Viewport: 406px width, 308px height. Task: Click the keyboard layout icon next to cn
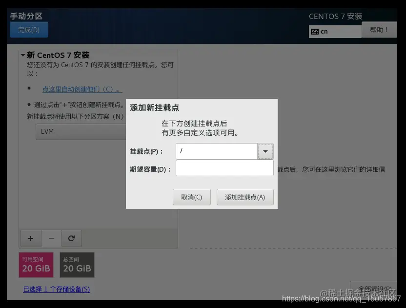click(315, 32)
